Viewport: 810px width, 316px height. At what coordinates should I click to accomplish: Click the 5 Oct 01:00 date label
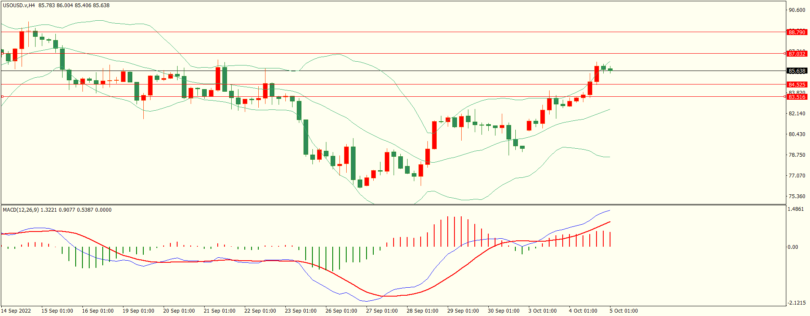[624, 311]
